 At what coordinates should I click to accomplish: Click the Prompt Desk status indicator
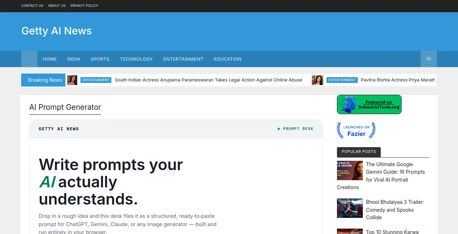(x=296, y=128)
